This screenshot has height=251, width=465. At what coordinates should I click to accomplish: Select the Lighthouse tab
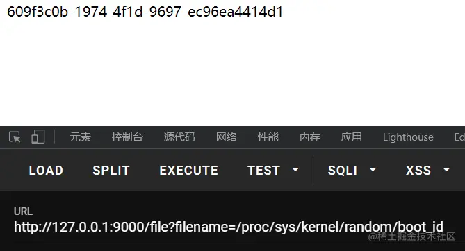[x=408, y=137]
